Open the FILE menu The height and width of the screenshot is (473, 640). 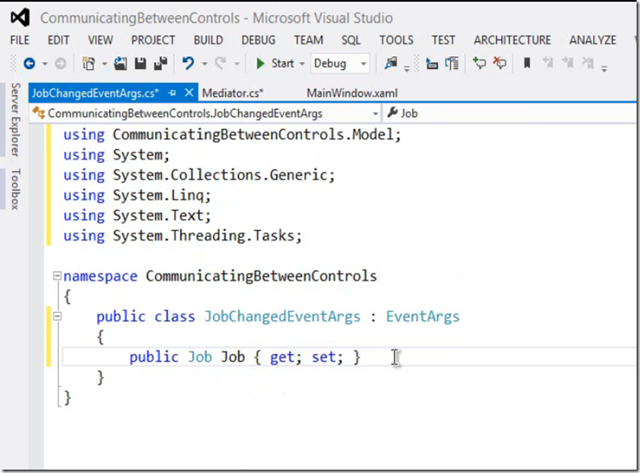(x=20, y=40)
